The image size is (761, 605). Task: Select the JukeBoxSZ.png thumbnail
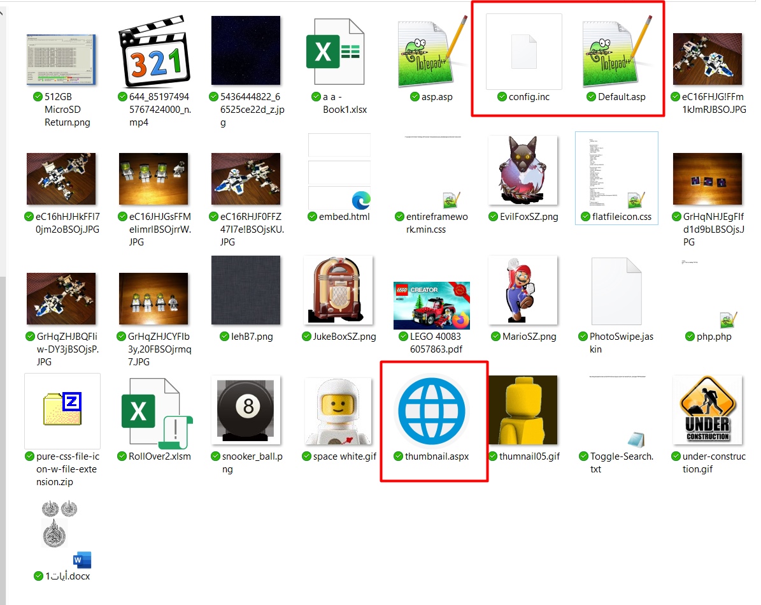click(x=338, y=291)
